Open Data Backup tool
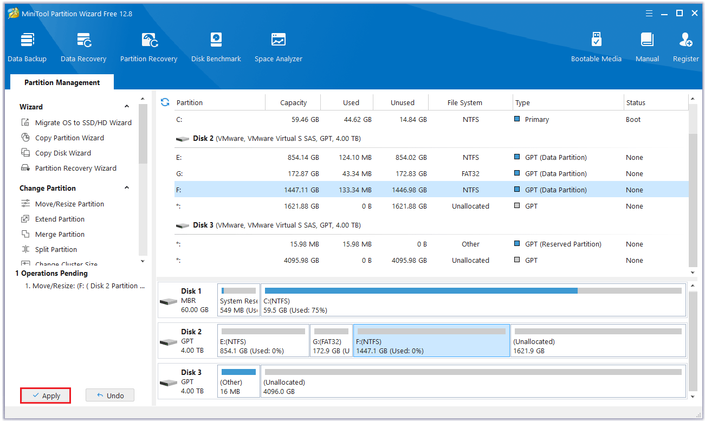Screen dimensions: 705x421 click(27, 48)
